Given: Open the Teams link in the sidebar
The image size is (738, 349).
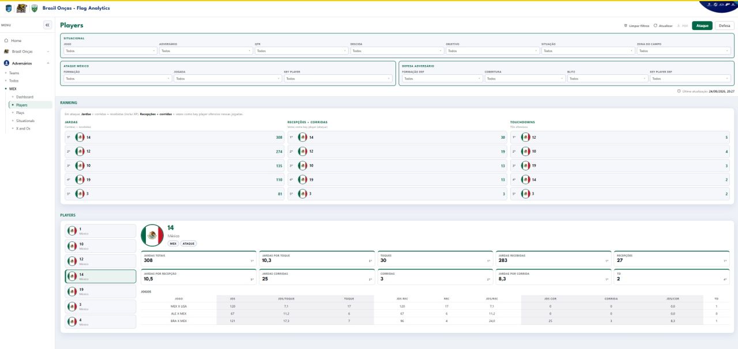Looking at the screenshot, I should [x=14, y=73].
